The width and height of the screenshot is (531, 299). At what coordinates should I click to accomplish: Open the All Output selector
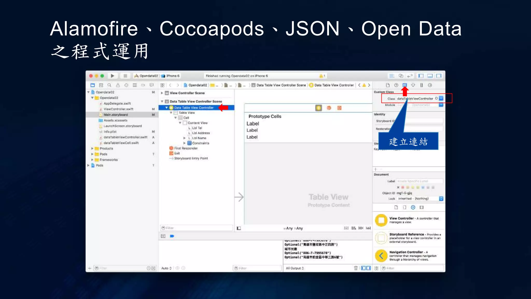point(295,268)
